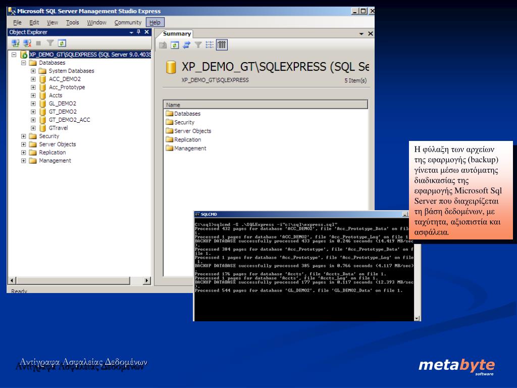Click the System Databases folder icon
Viewport: 517px width, 388px height.
[42, 71]
